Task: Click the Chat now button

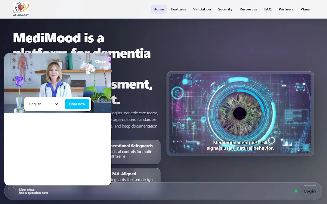Action: pyautogui.click(x=77, y=104)
